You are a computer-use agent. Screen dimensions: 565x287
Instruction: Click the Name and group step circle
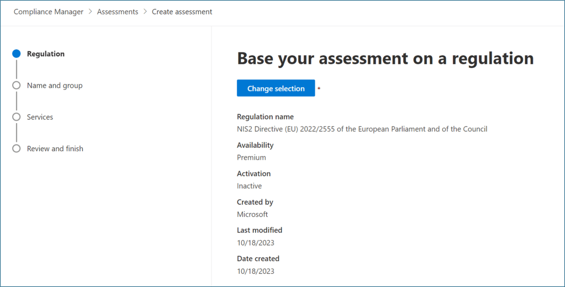pos(17,86)
